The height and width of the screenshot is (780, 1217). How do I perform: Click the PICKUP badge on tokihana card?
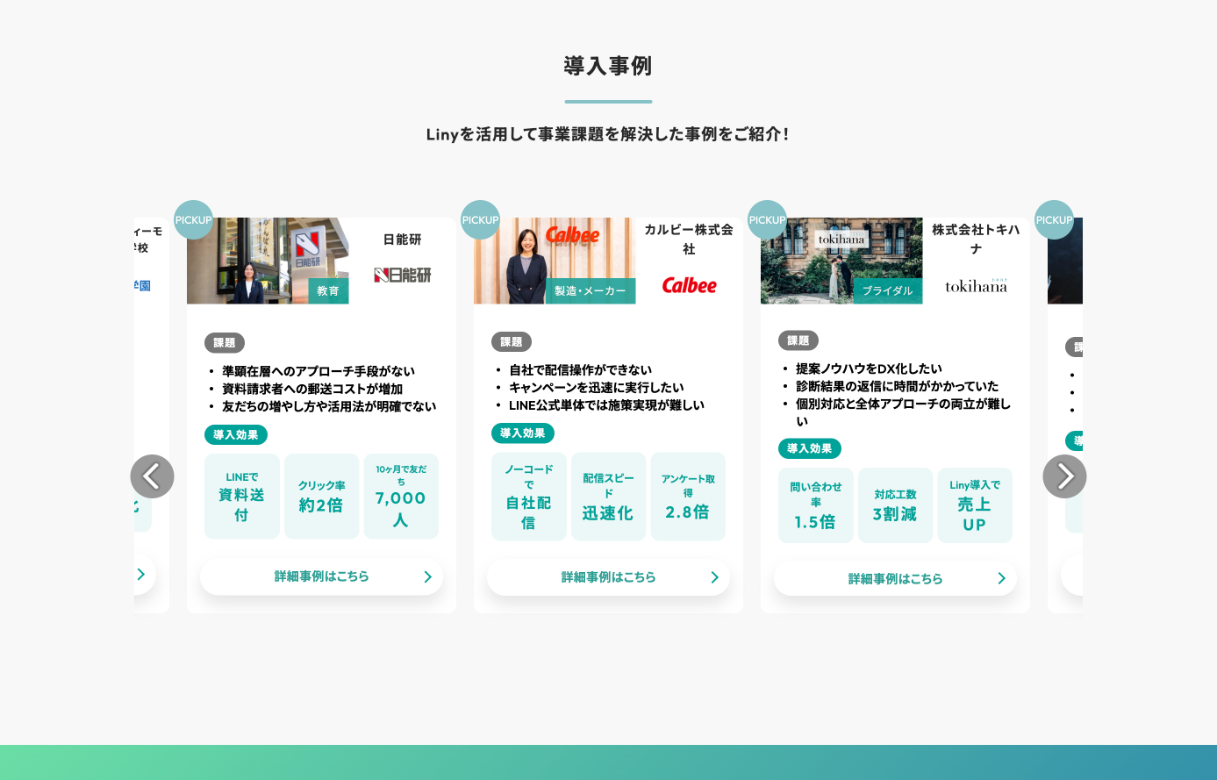[768, 220]
